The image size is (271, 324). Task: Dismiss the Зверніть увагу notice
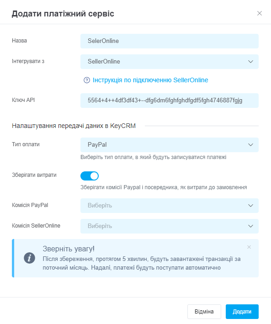point(249,247)
